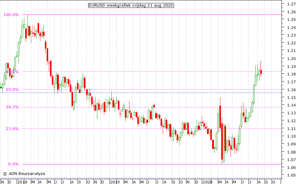Image resolution: width=297 pixels, height=184 pixels.
Task: Click the 2018 year label on time axis
Action: (x=22, y=182)
